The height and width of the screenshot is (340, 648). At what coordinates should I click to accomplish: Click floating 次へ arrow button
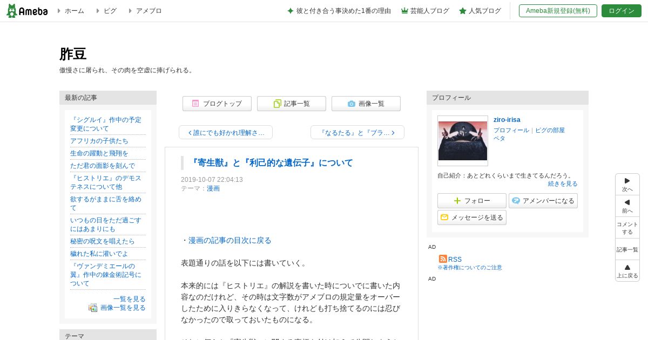pyautogui.click(x=627, y=184)
